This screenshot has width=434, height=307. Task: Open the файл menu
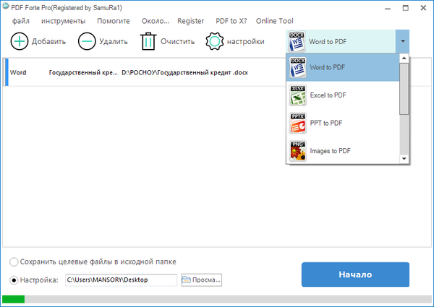[21, 21]
